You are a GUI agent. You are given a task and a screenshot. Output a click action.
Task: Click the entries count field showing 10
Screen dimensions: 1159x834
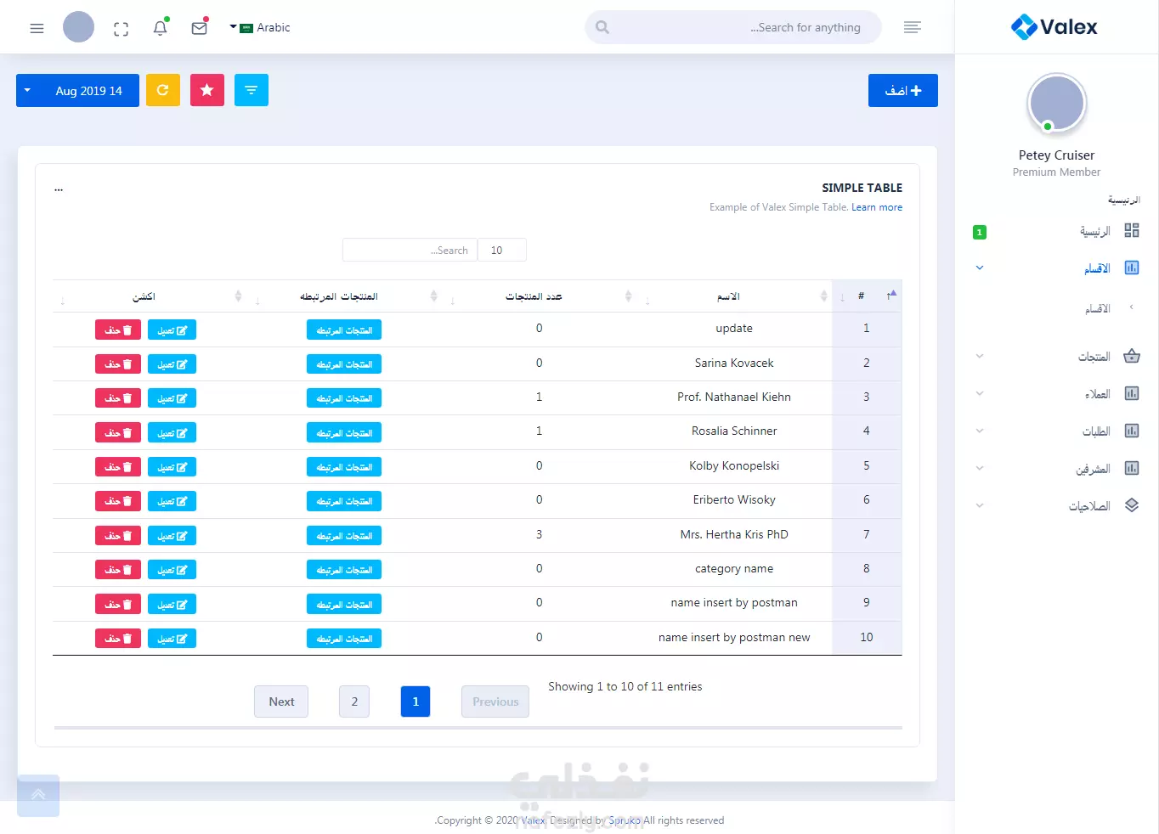(502, 251)
